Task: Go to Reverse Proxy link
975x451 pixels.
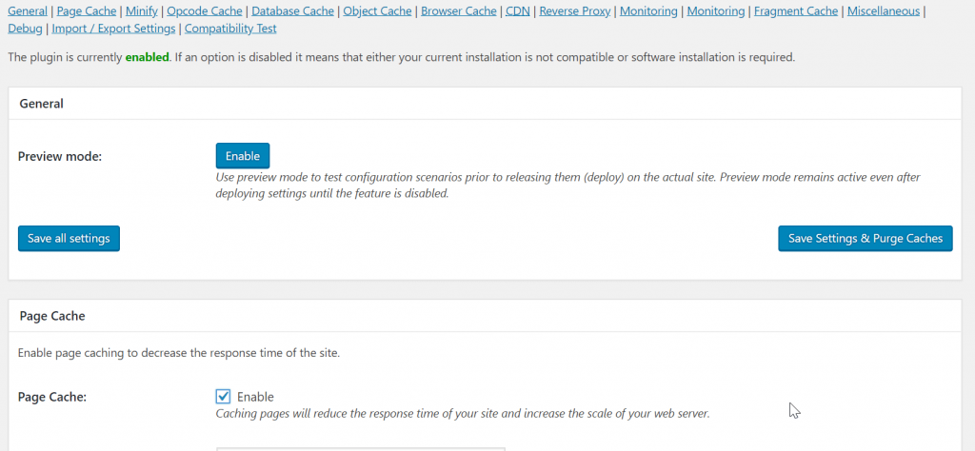Action: coord(575,10)
